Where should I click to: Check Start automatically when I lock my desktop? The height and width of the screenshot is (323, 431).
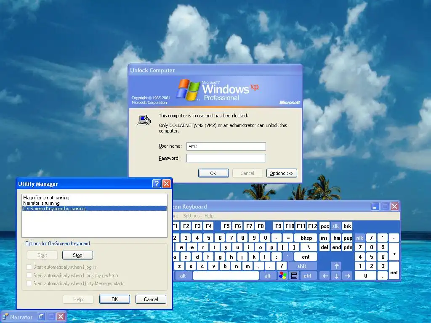[29, 275]
